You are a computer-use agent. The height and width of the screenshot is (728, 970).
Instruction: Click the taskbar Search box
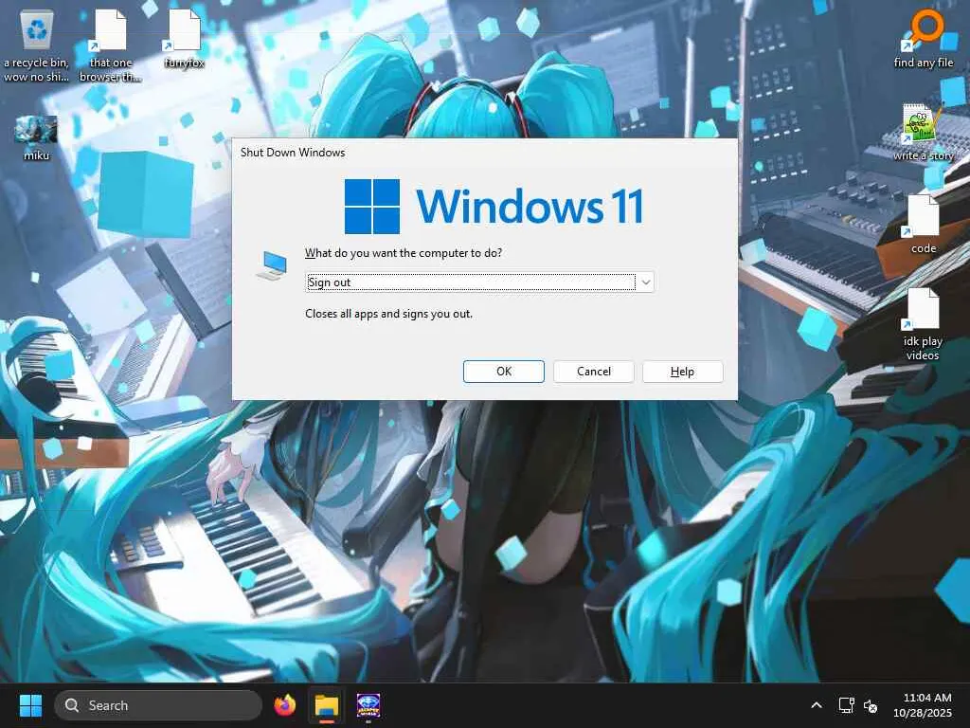point(158,705)
